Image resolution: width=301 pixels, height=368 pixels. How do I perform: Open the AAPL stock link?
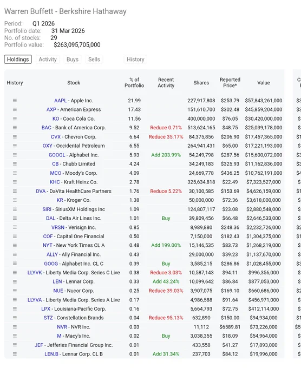(60, 101)
